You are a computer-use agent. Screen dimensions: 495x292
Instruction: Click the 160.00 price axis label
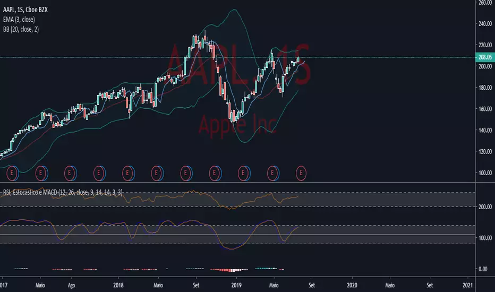tap(485, 109)
